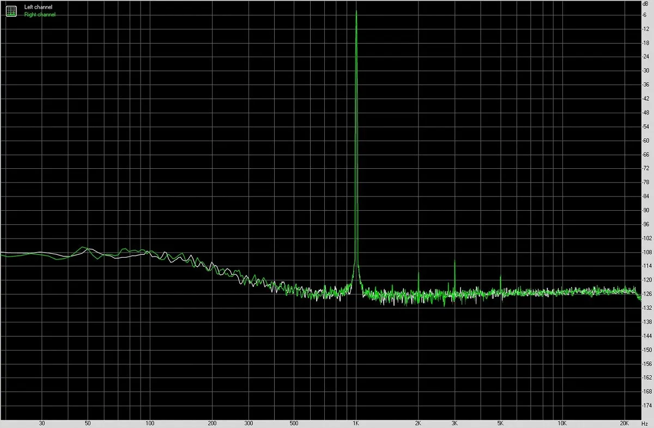Click the 100 Hz frequency label
Image resolution: width=654 pixels, height=428 pixels.
tap(149, 423)
